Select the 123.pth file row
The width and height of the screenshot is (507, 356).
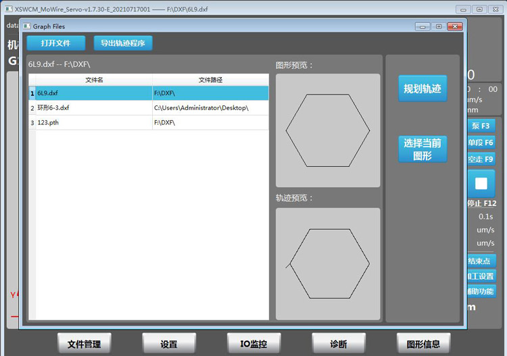pyautogui.click(x=149, y=122)
